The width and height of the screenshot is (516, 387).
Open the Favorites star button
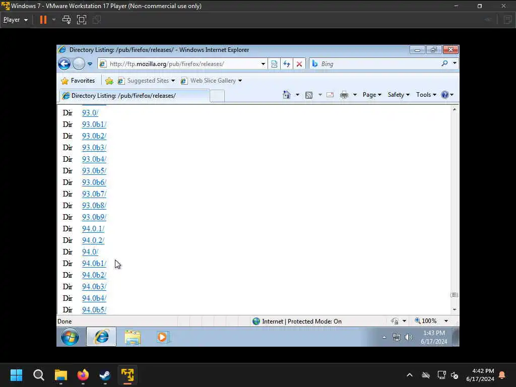(78, 81)
